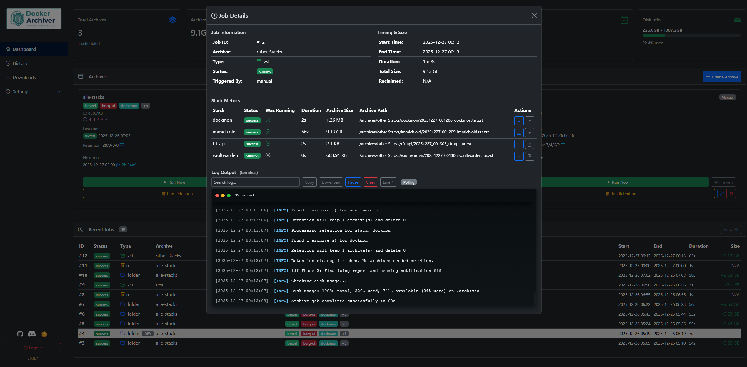Expand the +5 tags on alle-stacks
747x367 pixels.
[x=146, y=106]
